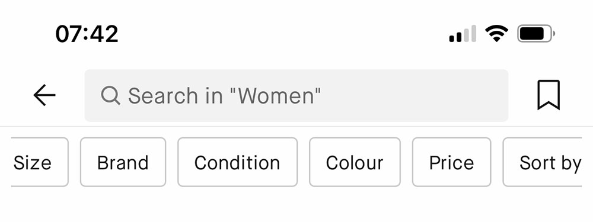Click the "Women" placeholder text in search

point(279,95)
